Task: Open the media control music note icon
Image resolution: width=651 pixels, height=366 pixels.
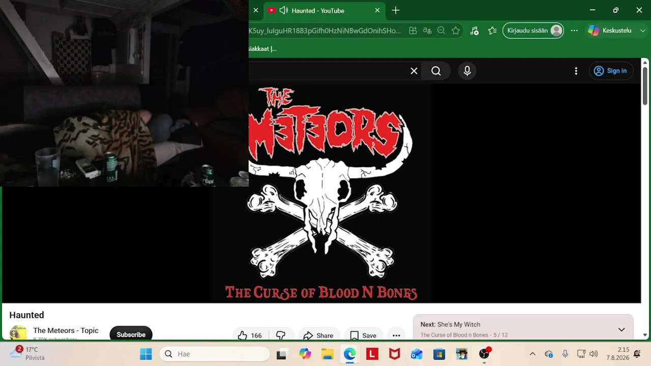Action: coord(474,30)
